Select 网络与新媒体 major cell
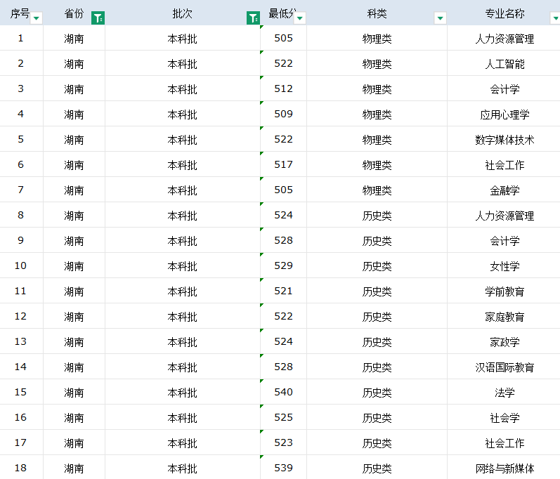560x479 pixels. coord(504,468)
